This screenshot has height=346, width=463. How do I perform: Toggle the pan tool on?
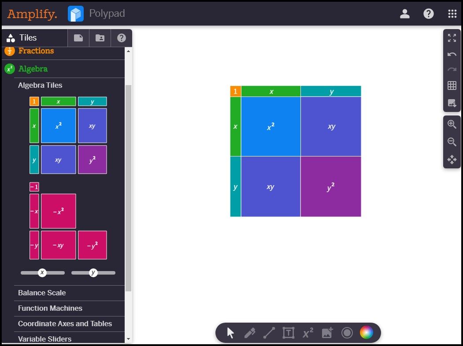tap(452, 160)
